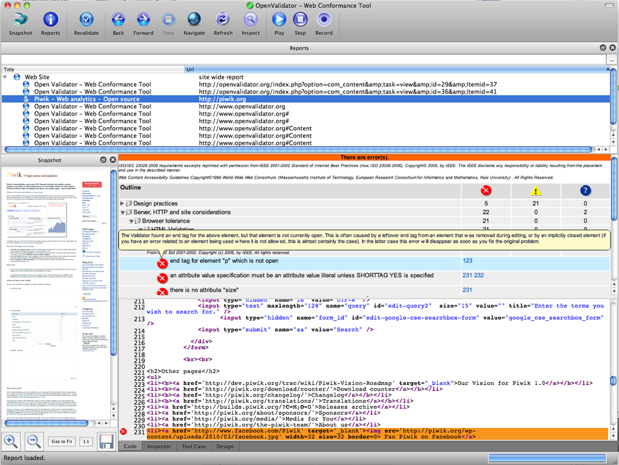Collapse Server, HTTP and site considerations
Screen dimensions: 619x465
click(123, 213)
